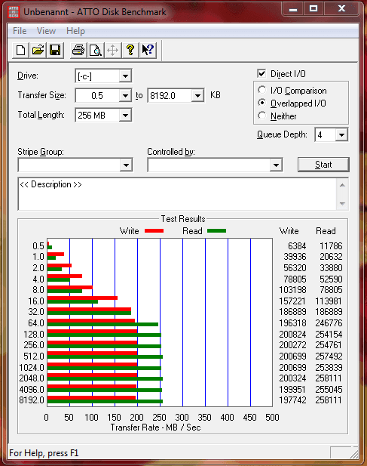367x466 pixels.
Task: Click the read value 257492
Action: point(329,356)
